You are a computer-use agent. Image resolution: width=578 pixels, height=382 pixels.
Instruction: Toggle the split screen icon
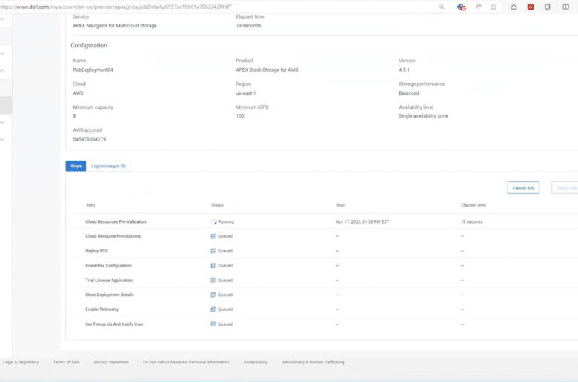565,7
